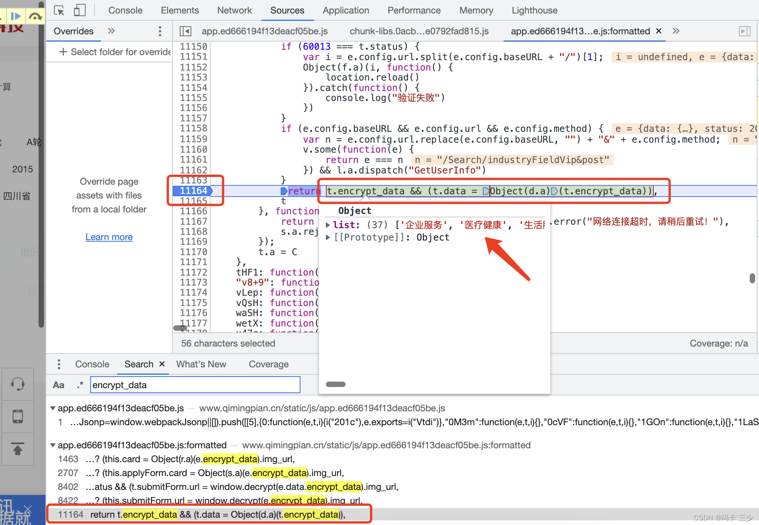
Task: Resume script execution in paused overlay
Action: pyautogui.click(x=16, y=16)
